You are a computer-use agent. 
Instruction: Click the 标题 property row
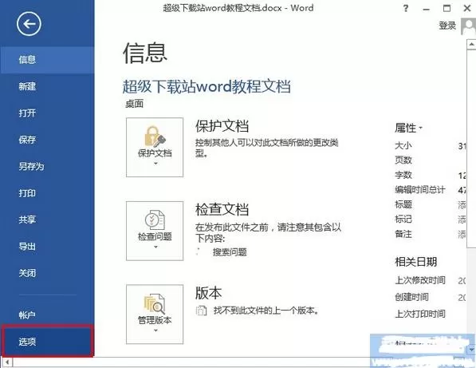pyautogui.click(x=403, y=204)
